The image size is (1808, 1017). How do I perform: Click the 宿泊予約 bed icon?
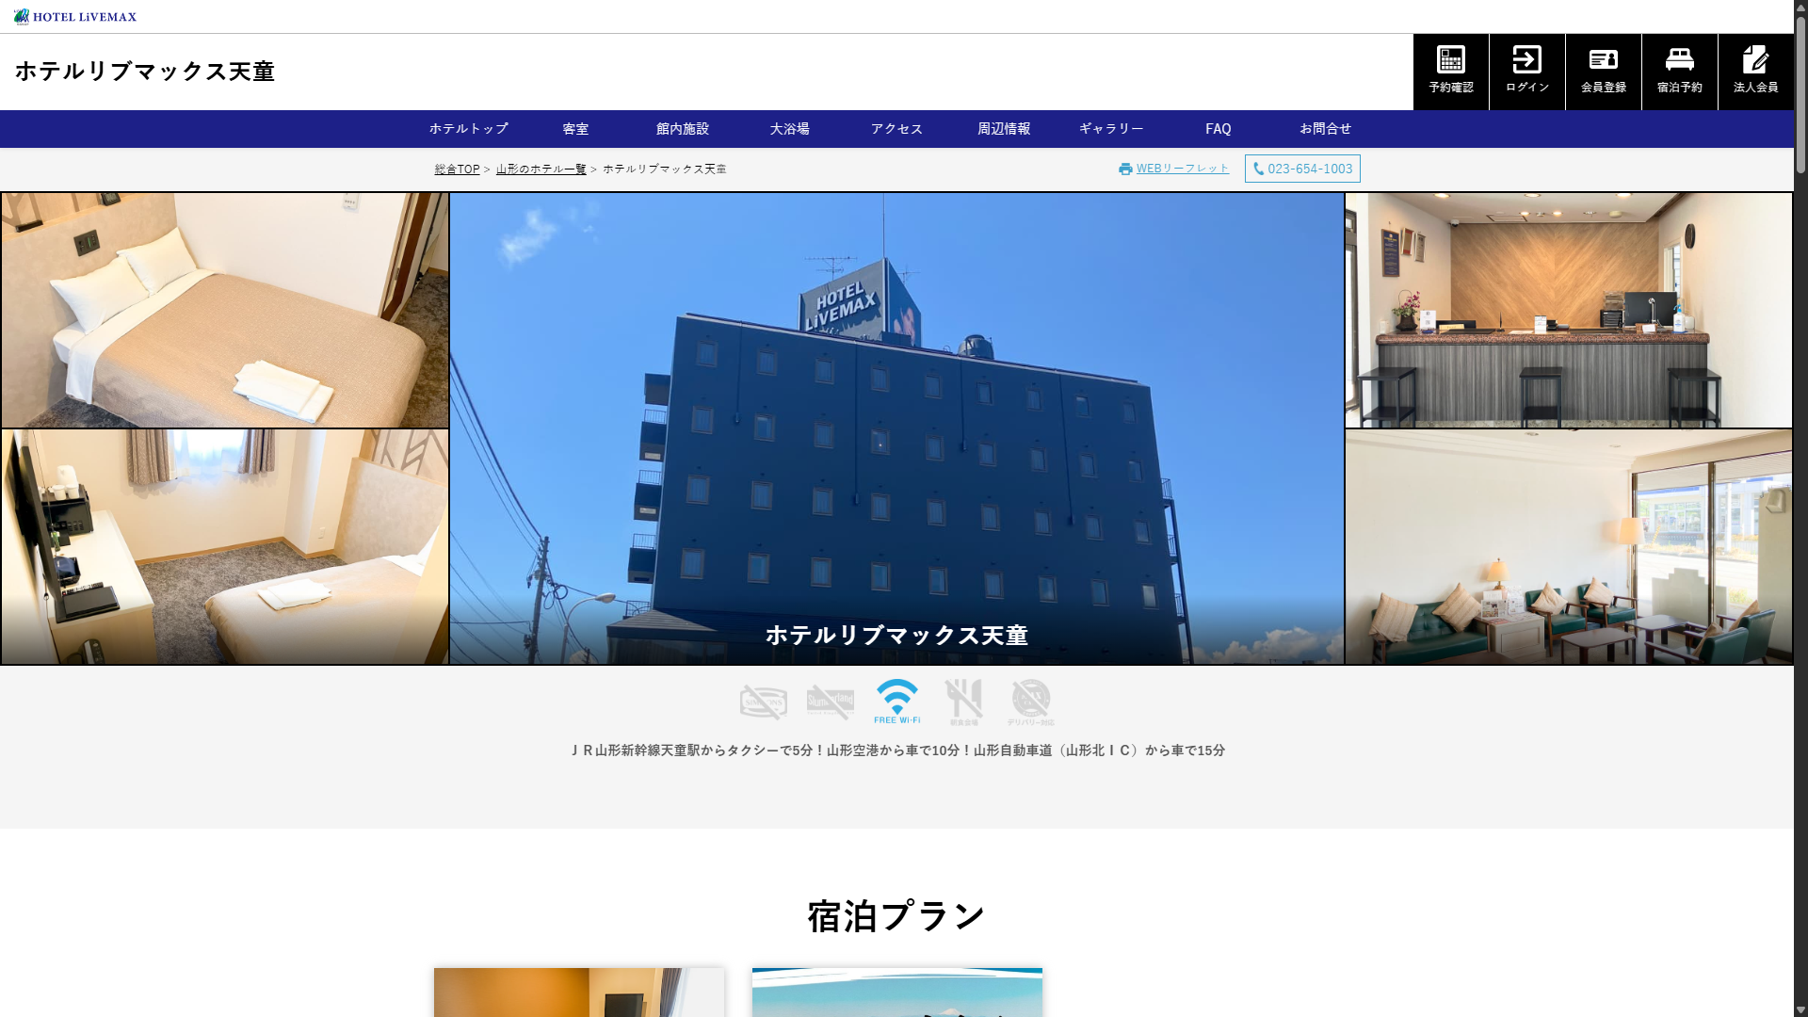[1679, 60]
